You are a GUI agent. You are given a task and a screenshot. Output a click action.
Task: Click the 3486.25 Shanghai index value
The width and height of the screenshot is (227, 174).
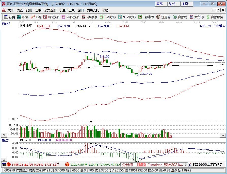click(17, 165)
